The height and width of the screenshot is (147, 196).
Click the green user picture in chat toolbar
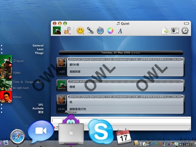(57, 30)
